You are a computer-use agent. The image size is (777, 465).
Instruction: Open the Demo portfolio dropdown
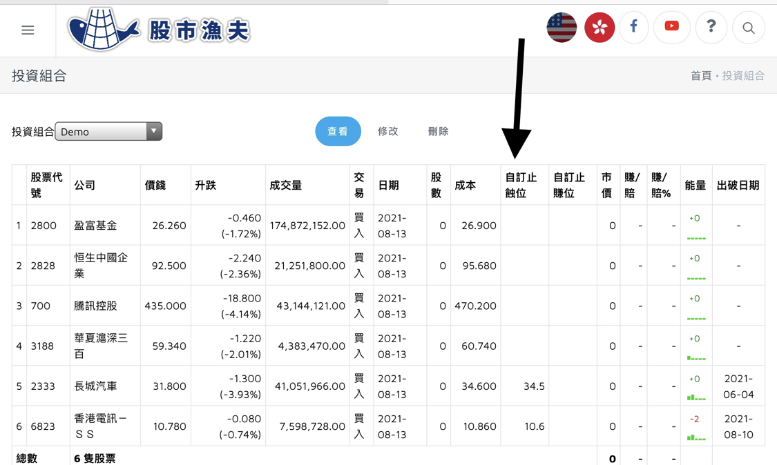click(x=108, y=131)
